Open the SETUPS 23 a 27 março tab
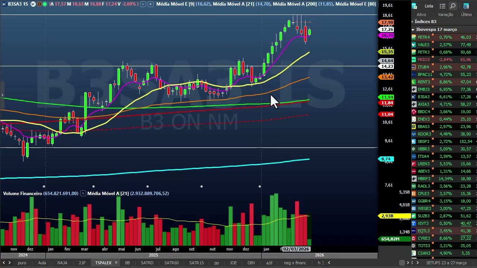This screenshot has width=477, height=268. click(x=446, y=263)
